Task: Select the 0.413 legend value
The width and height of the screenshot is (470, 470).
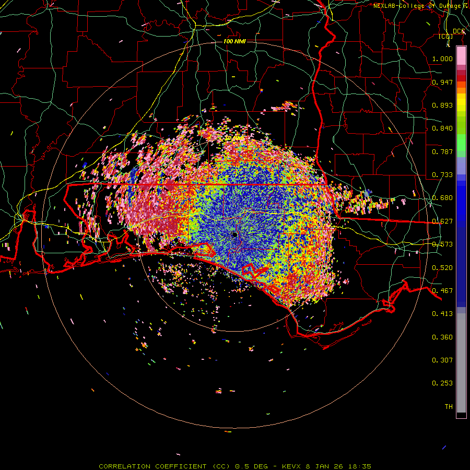Action: click(442, 314)
